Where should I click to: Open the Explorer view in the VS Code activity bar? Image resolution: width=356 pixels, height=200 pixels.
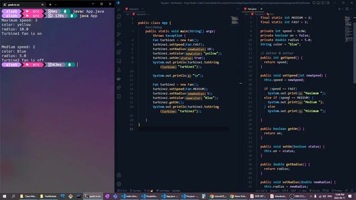tap(118, 17)
